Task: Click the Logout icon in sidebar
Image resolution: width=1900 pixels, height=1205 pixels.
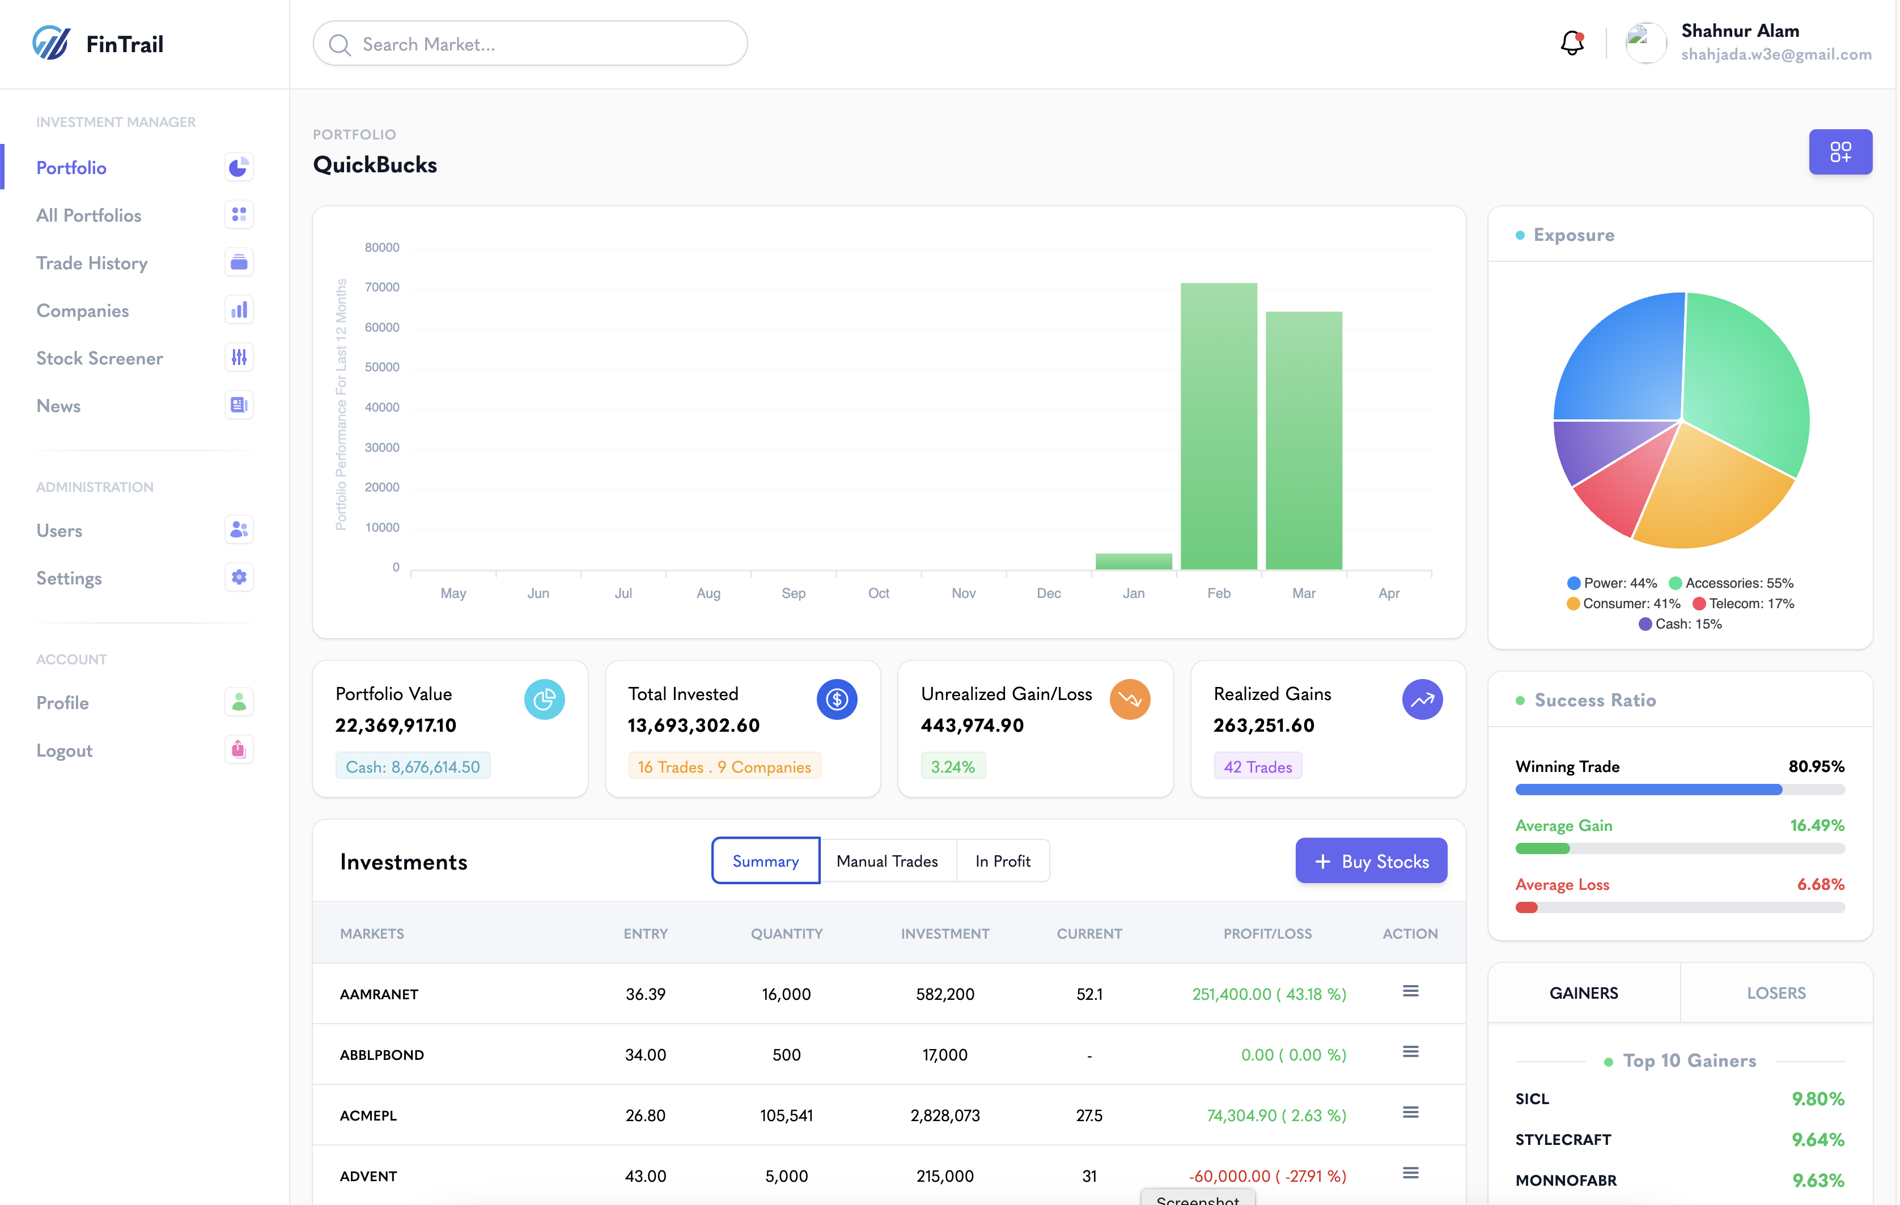Action: (x=238, y=750)
